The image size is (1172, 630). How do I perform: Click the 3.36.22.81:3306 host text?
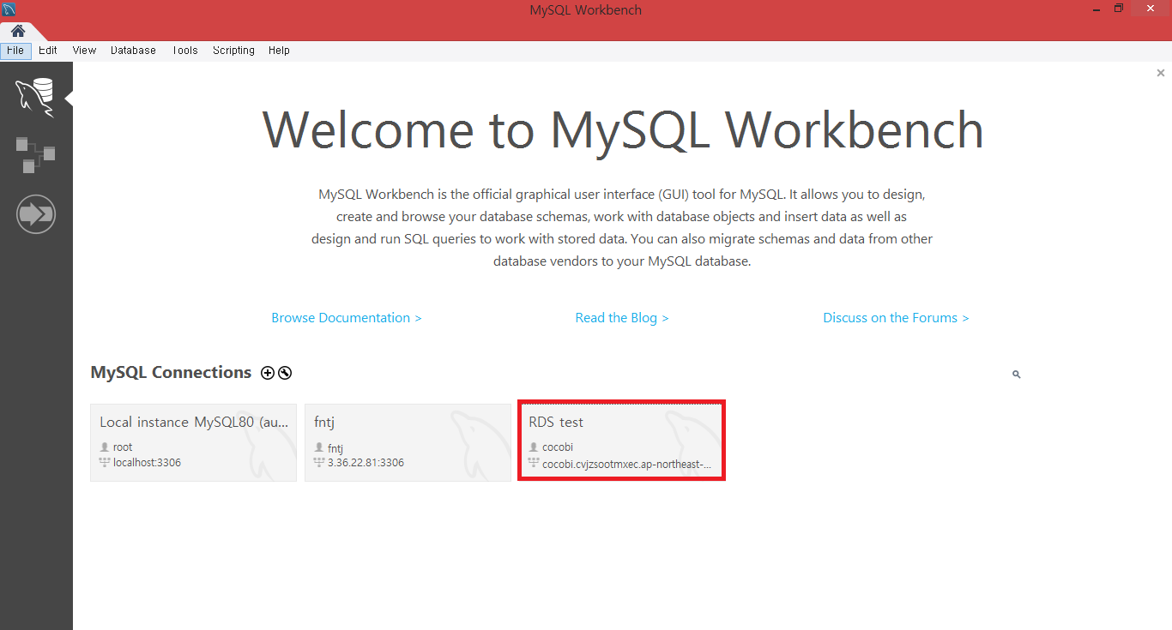(365, 463)
